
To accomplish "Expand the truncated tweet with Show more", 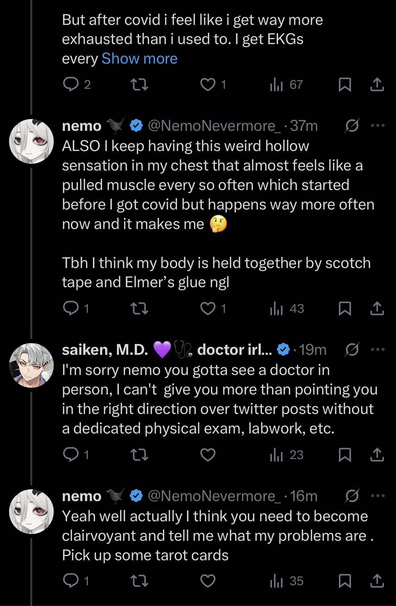I will coord(139,59).
